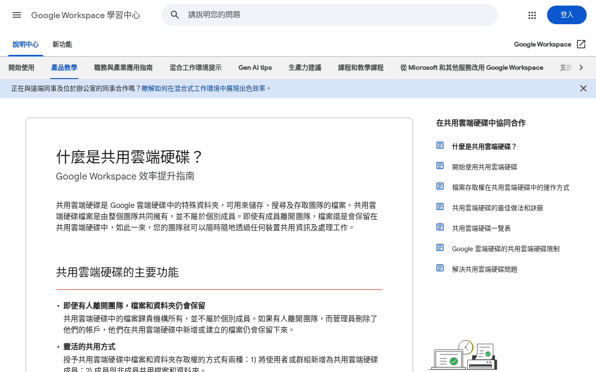Select the 產品教學 tab

[x=64, y=68]
